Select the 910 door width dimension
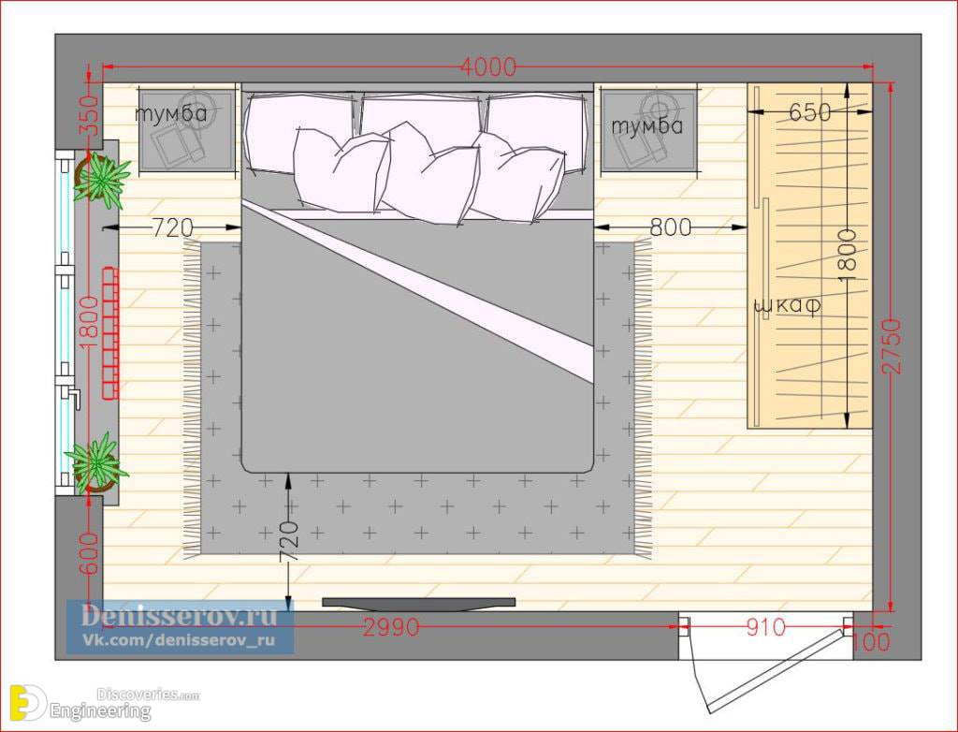958x732 pixels. point(765,627)
